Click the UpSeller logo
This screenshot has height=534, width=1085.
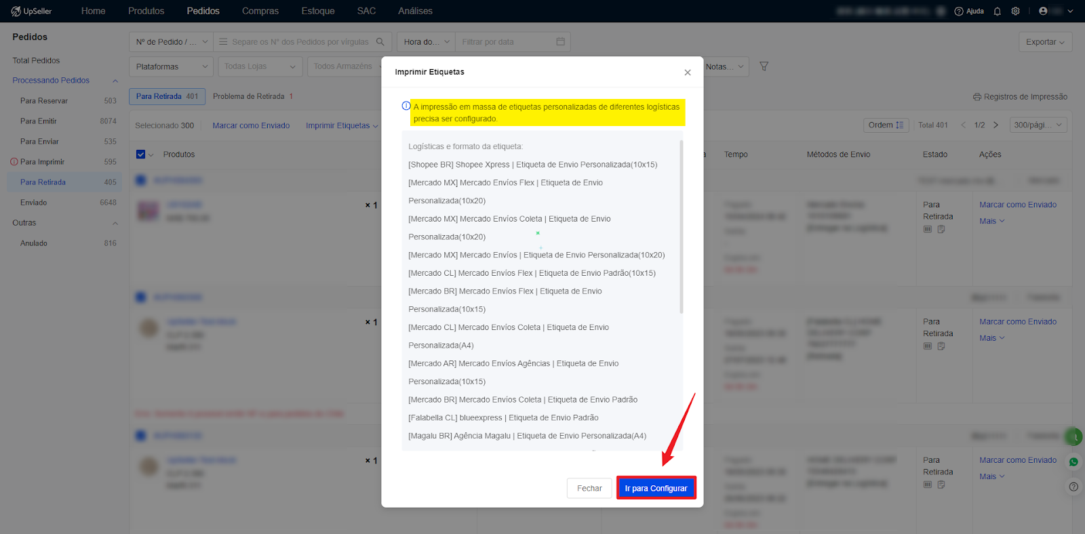pyautogui.click(x=31, y=11)
